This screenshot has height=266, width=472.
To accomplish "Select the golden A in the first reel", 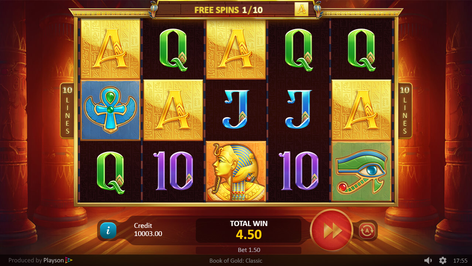I will 110,49.
